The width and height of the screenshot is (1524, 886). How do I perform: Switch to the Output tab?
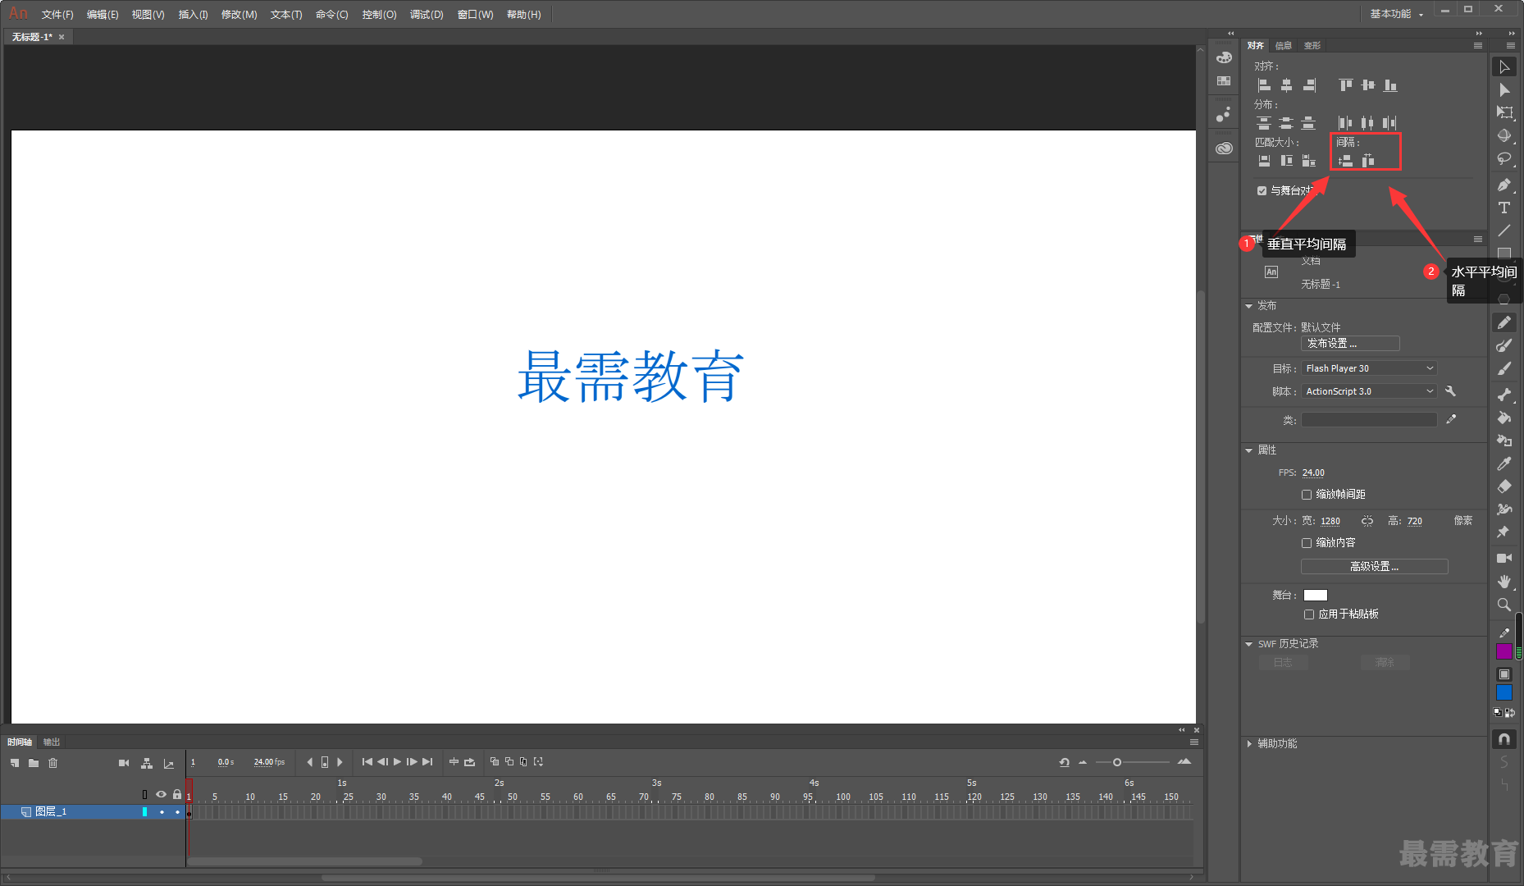52,742
